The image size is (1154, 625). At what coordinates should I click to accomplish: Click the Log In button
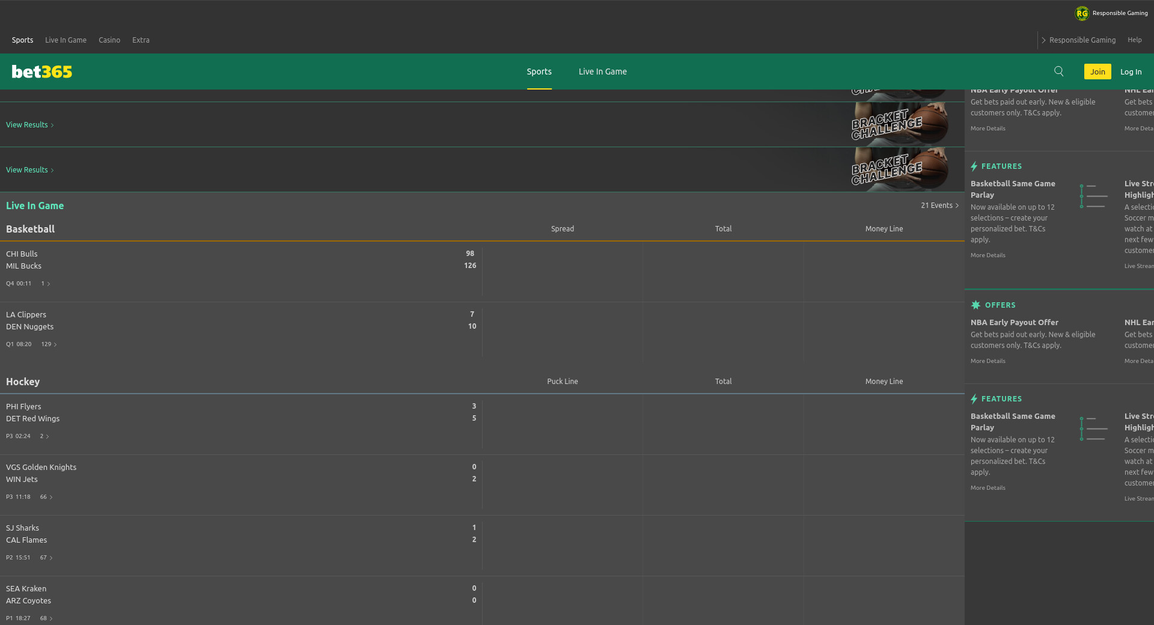pyautogui.click(x=1131, y=72)
